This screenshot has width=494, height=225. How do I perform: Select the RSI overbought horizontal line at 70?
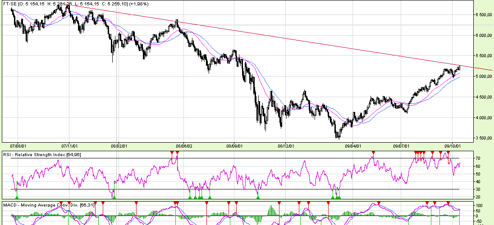[235, 158]
